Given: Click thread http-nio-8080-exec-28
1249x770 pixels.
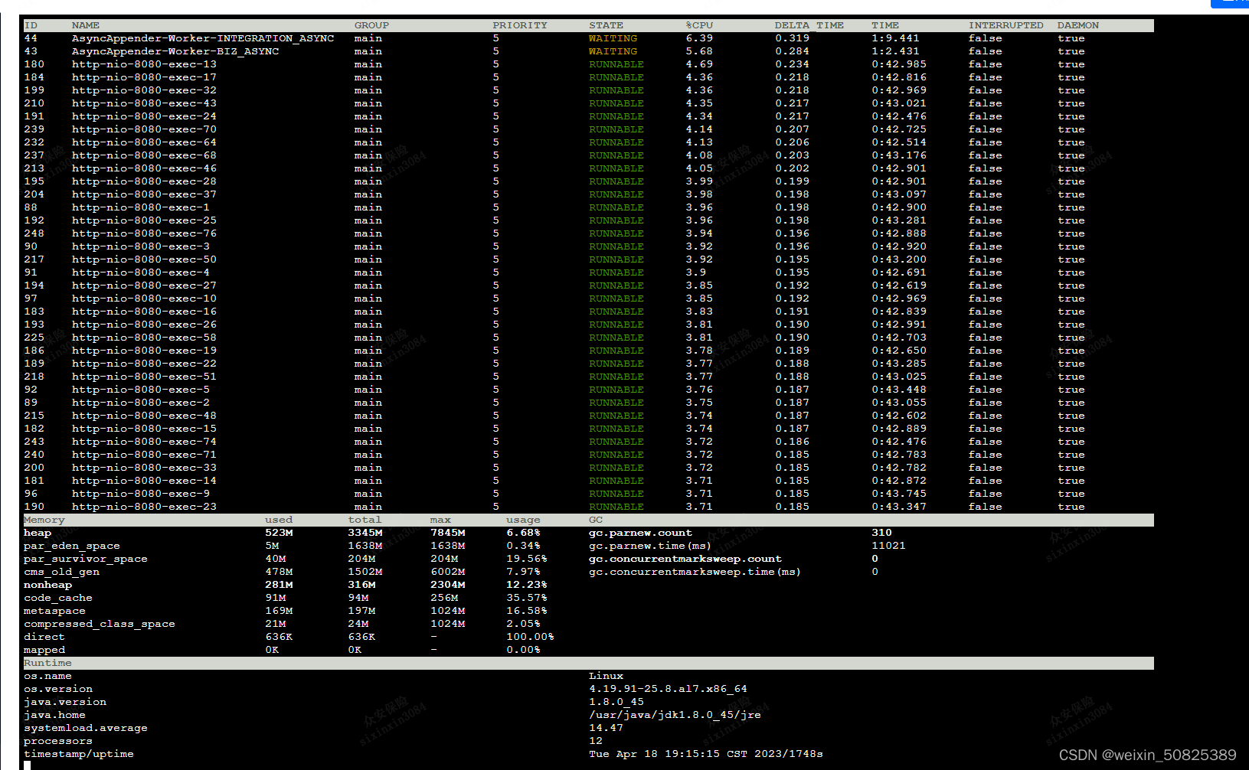Looking at the screenshot, I should [x=144, y=181].
